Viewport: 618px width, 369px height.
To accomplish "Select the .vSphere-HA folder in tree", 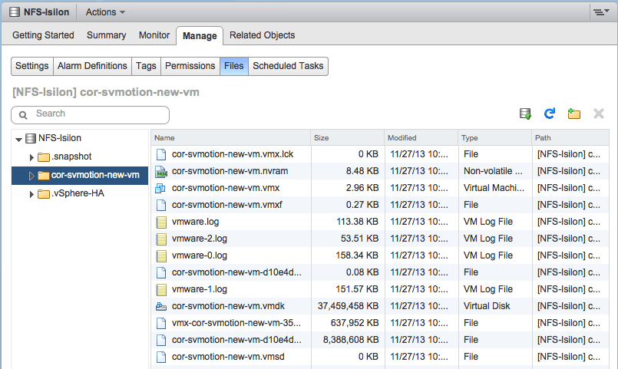I will click(x=78, y=193).
